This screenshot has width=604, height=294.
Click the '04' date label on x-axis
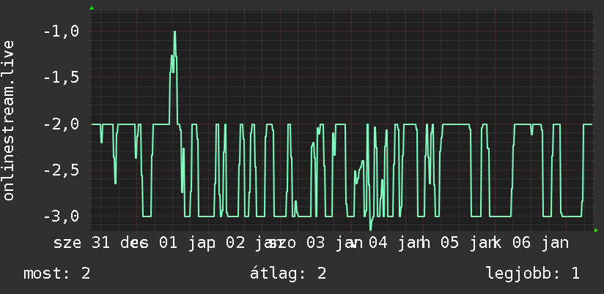coord(379,244)
